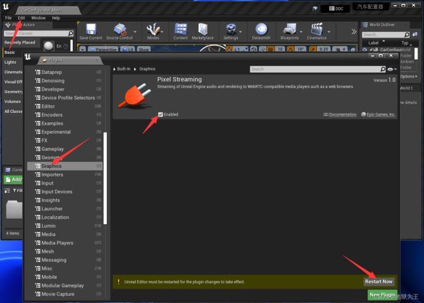
Task: Select the Gameplay plugin category
Action: [x=65, y=149]
